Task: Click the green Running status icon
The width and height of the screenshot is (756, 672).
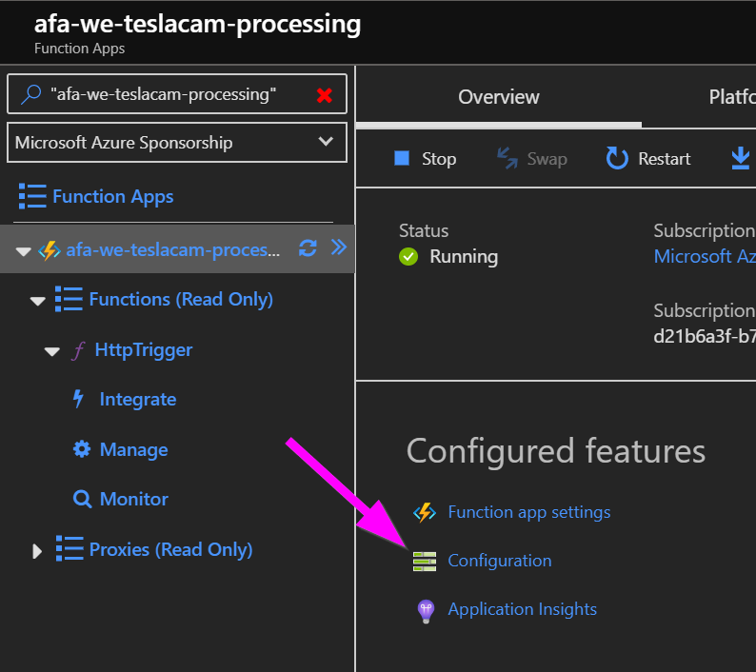Action: 408,256
